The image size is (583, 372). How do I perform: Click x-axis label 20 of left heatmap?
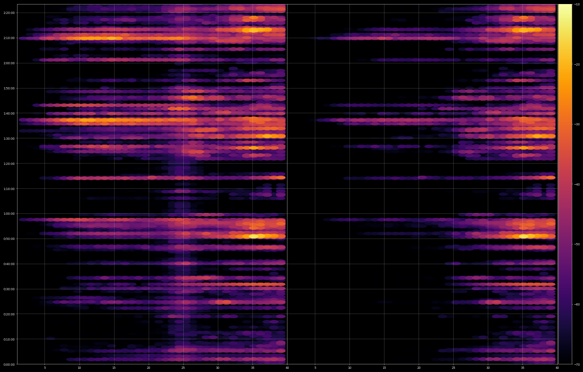(x=149, y=368)
